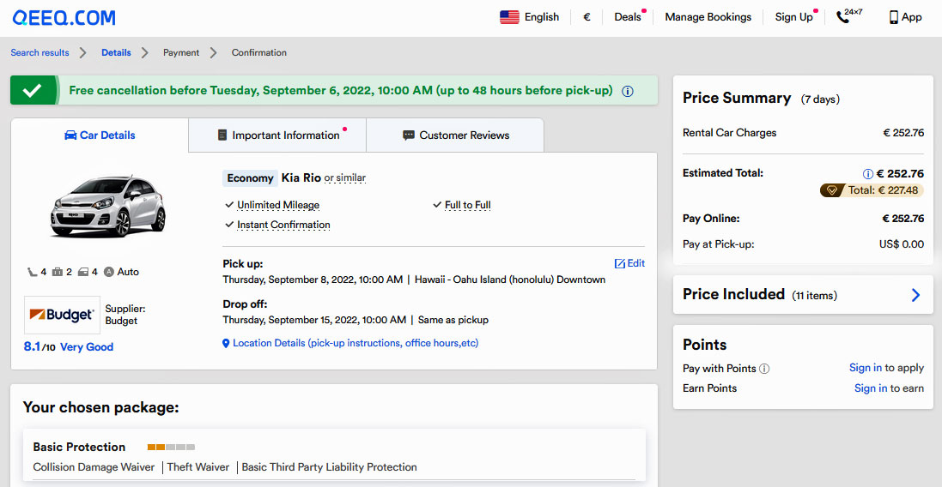
Task: Click the seats count icon
Action: click(32, 273)
